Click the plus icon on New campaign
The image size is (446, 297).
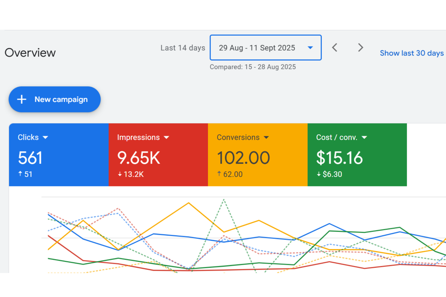[x=22, y=99]
